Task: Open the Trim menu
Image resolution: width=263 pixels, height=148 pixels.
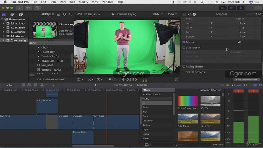Action: pos(53,2)
